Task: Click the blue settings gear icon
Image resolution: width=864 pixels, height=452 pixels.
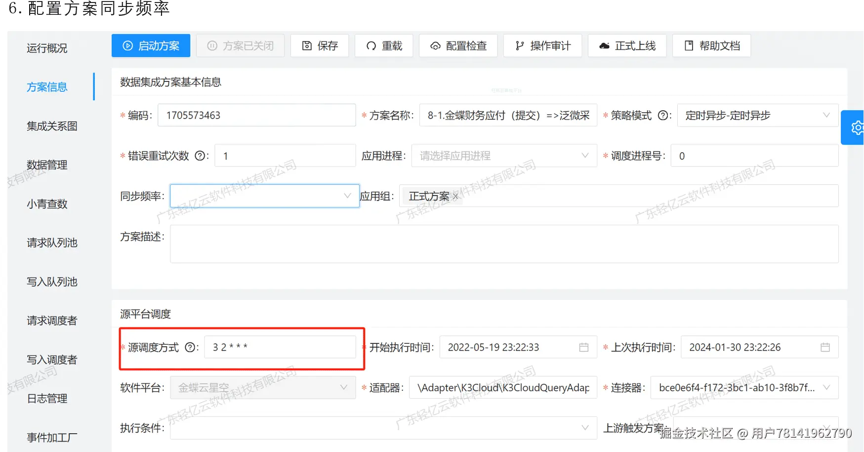Action: tap(856, 127)
